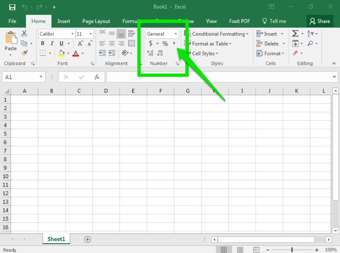
Task: Click the Fill down arrow icon
Action: [x=295, y=43]
